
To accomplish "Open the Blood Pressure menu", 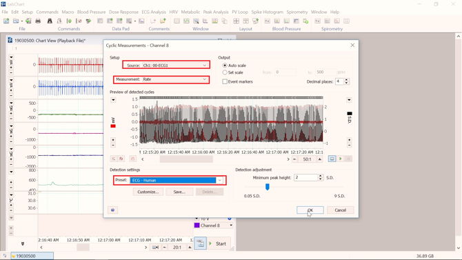I will click(91, 12).
